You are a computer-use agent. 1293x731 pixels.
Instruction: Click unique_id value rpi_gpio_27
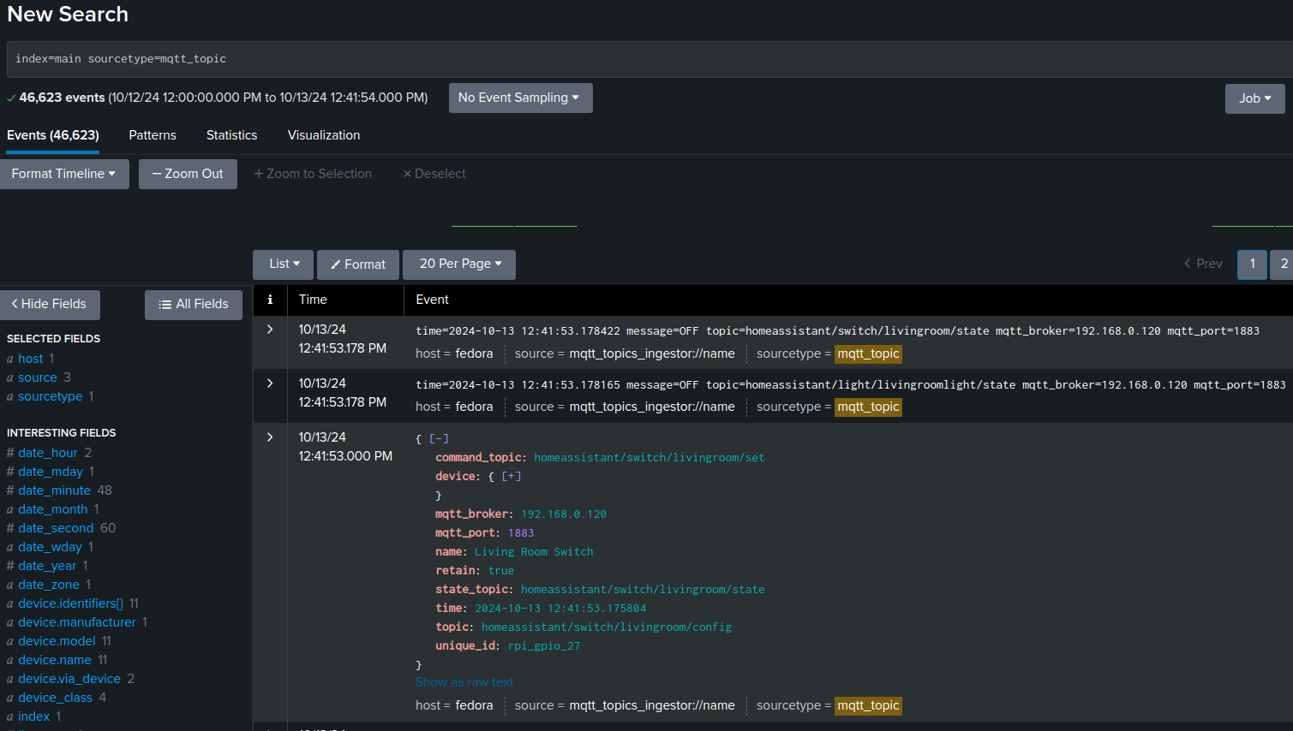click(x=544, y=646)
